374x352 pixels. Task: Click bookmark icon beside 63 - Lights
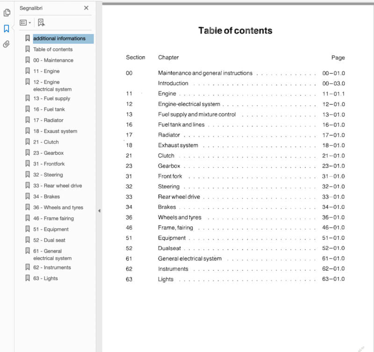point(28,278)
